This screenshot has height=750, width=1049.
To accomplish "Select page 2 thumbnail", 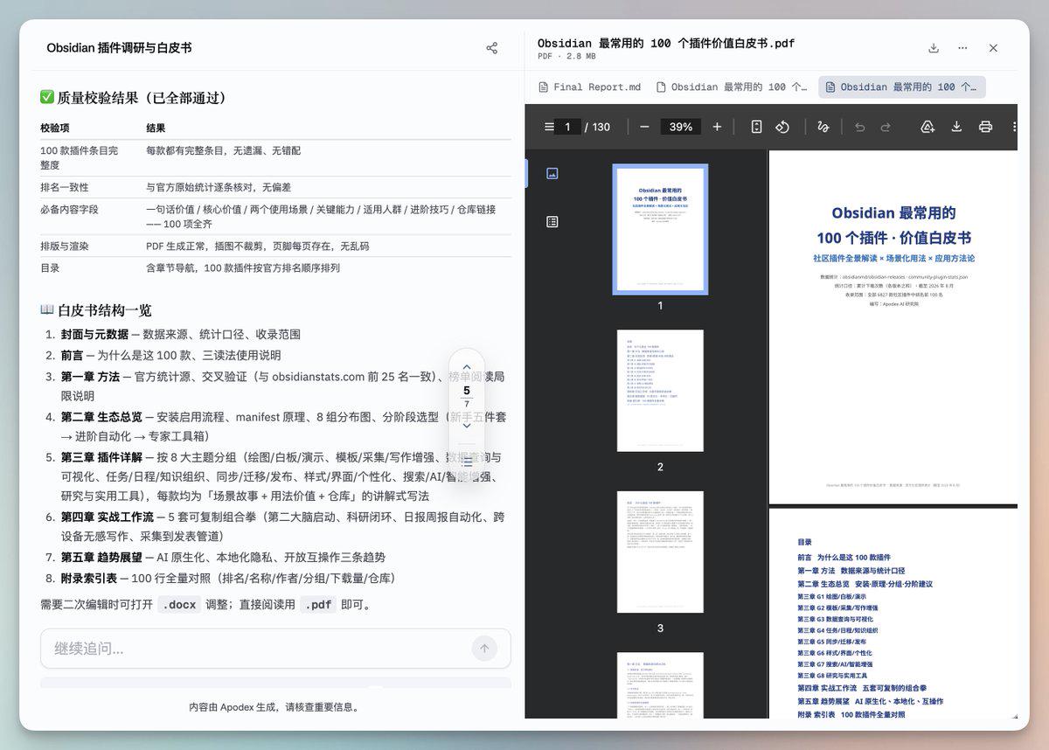I will tap(660, 391).
